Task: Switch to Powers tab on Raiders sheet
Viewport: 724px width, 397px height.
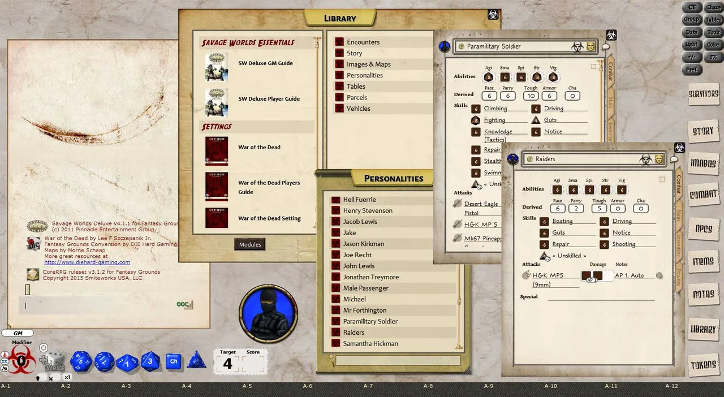Action: 678,277
